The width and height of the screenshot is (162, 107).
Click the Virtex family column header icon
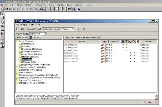(130, 42)
